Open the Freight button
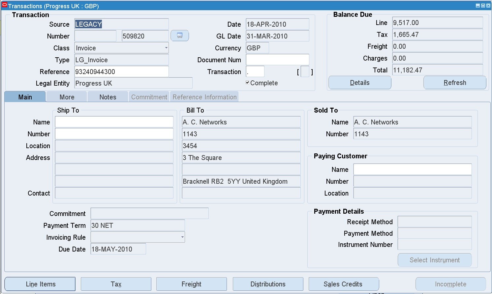This screenshot has height=294, width=492. pyautogui.click(x=191, y=284)
